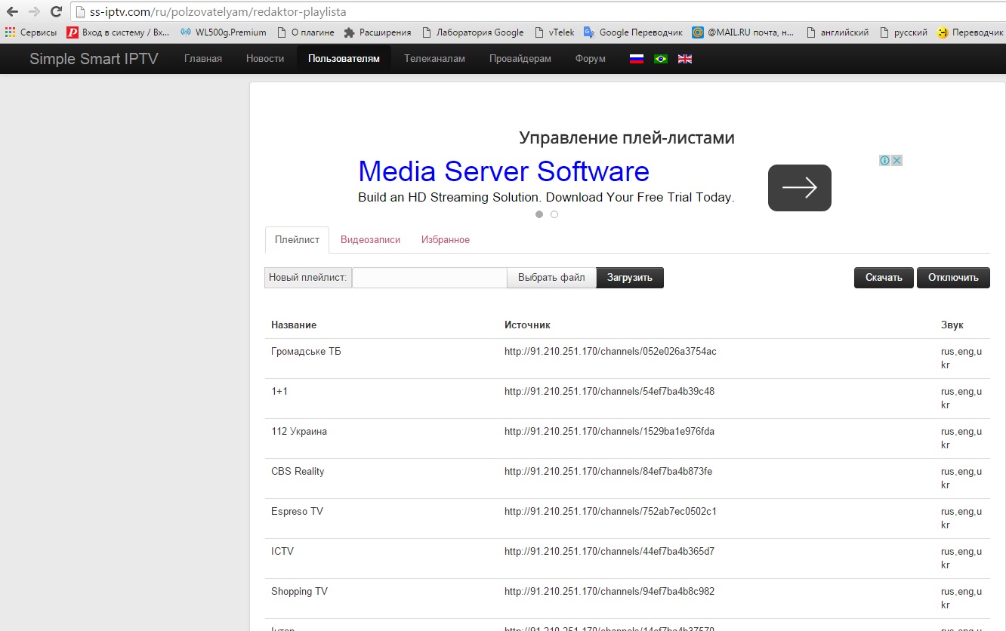Open русский bookmark
1006x631 pixels.
[x=903, y=32]
